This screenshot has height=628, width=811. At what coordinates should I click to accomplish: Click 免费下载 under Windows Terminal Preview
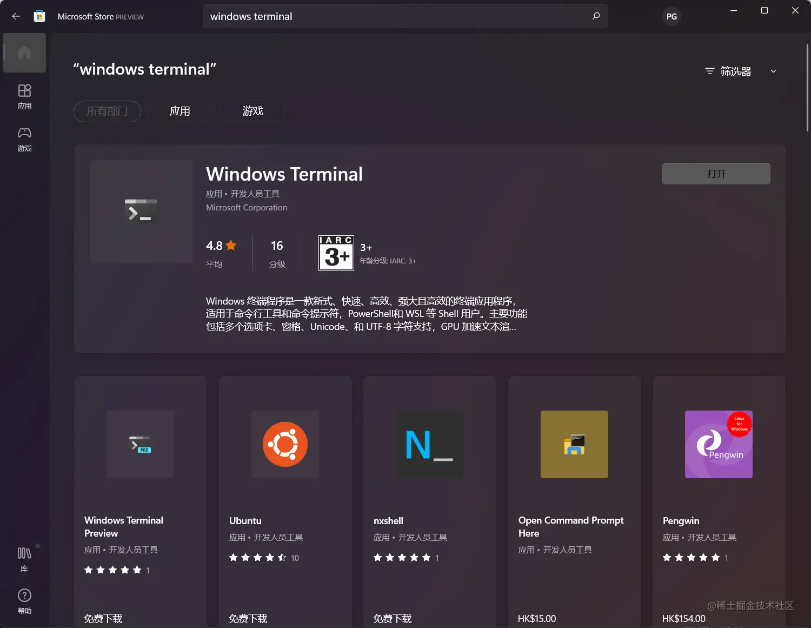pyautogui.click(x=103, y=618)
